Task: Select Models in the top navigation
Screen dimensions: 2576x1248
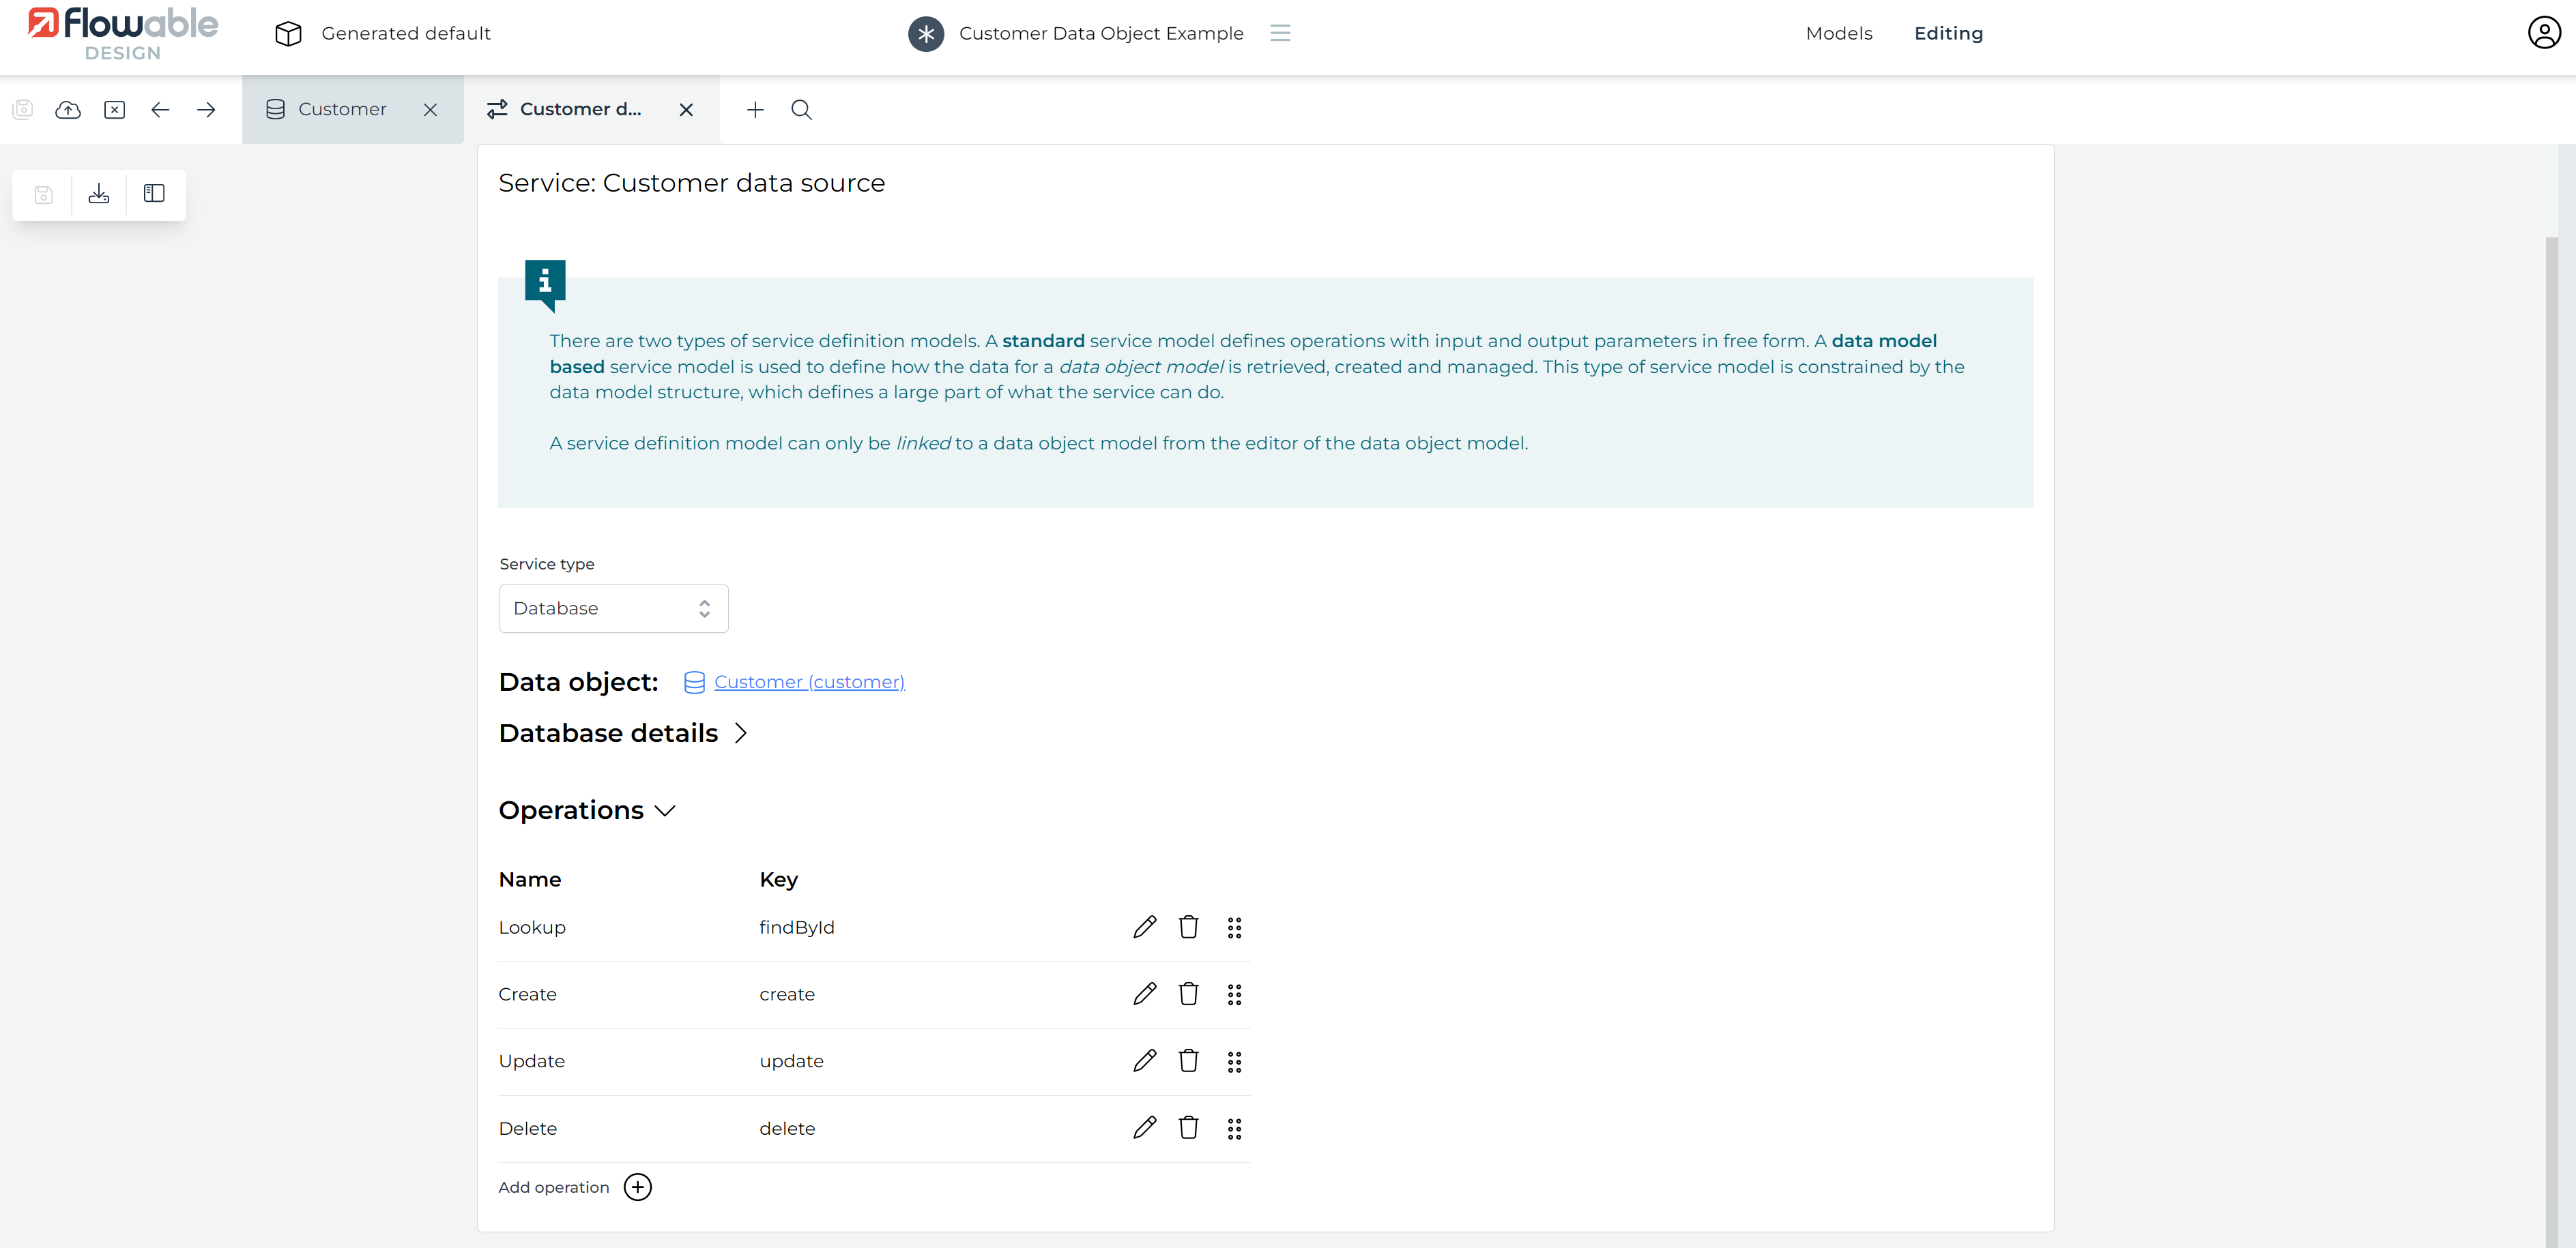Action: 1839,33
